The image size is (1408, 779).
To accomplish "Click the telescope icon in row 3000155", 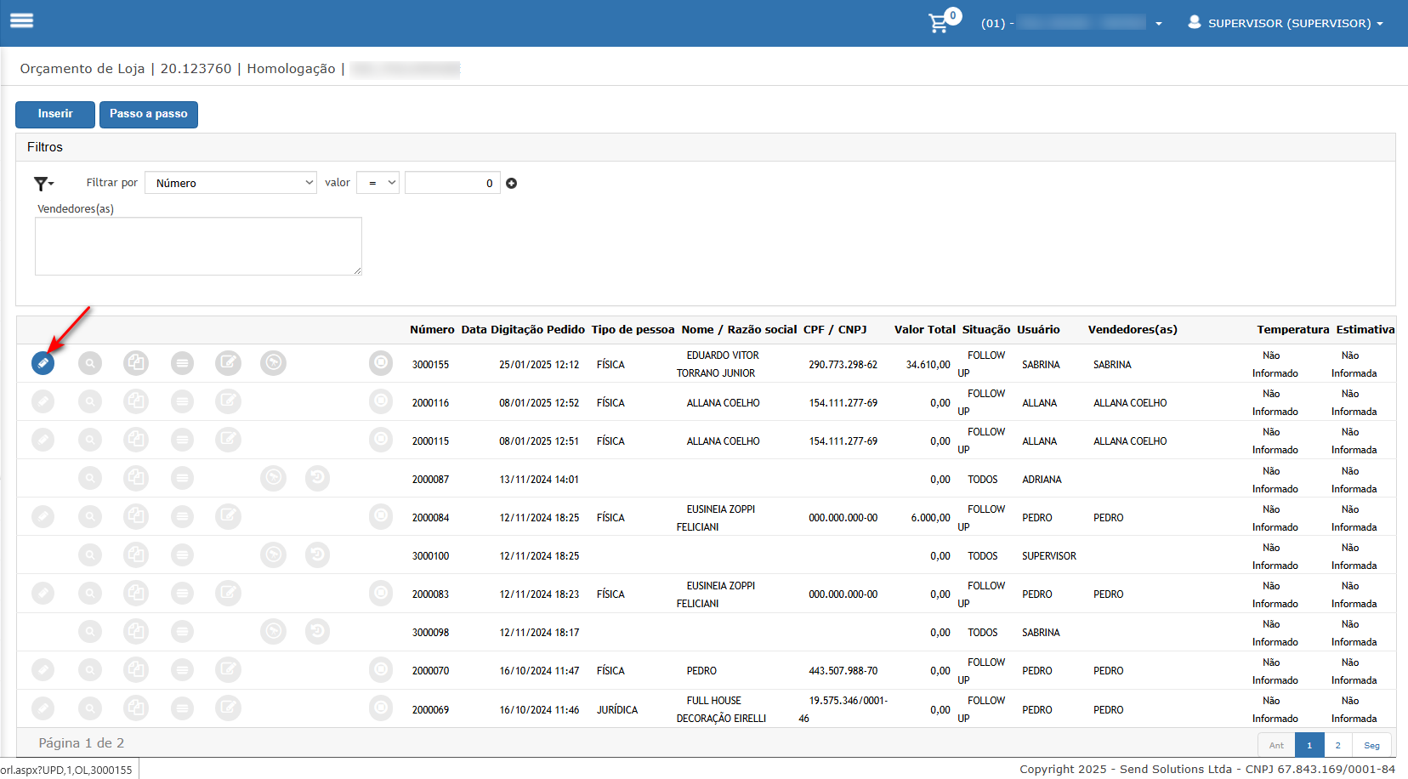I will coord(273,363).
